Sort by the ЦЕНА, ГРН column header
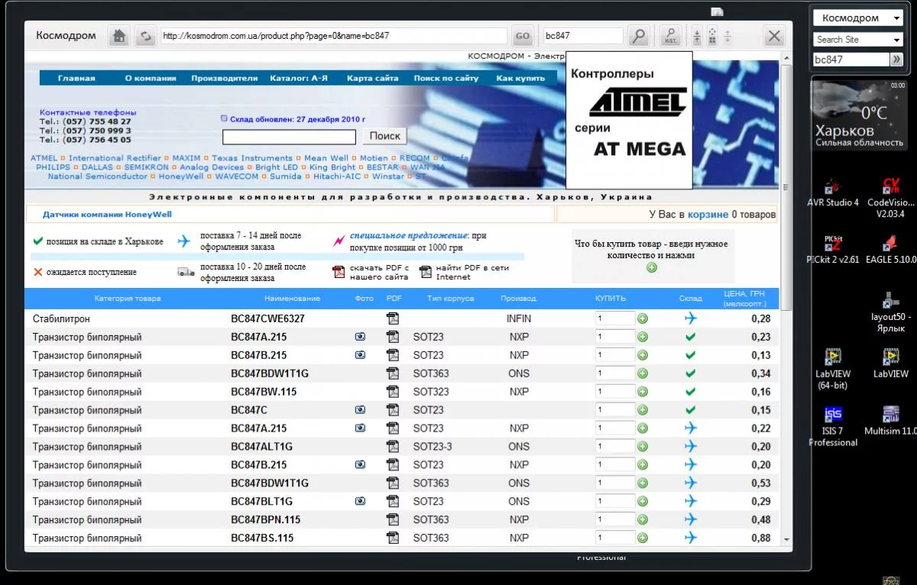The width and height of the screenshot is (917, 585). pos(744,299)
